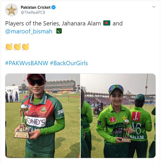Click the Pond's logo on the jersey
164x163 pixels.
click(x=36, y=121)
